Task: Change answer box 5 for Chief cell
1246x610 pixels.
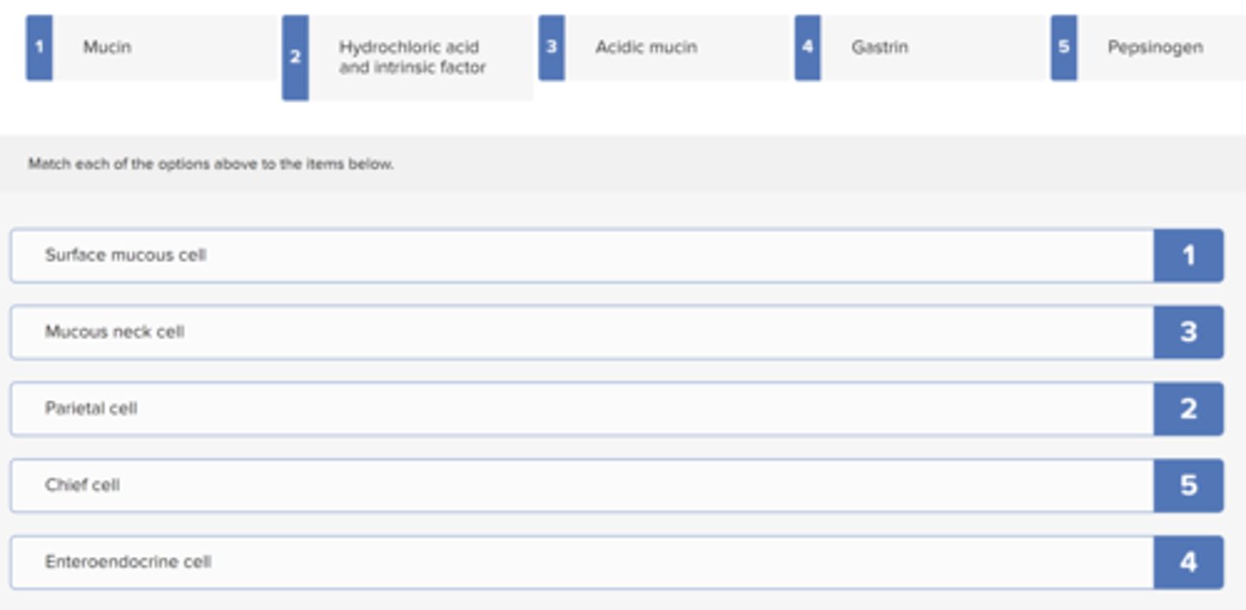Action: tap(1188, 485)
